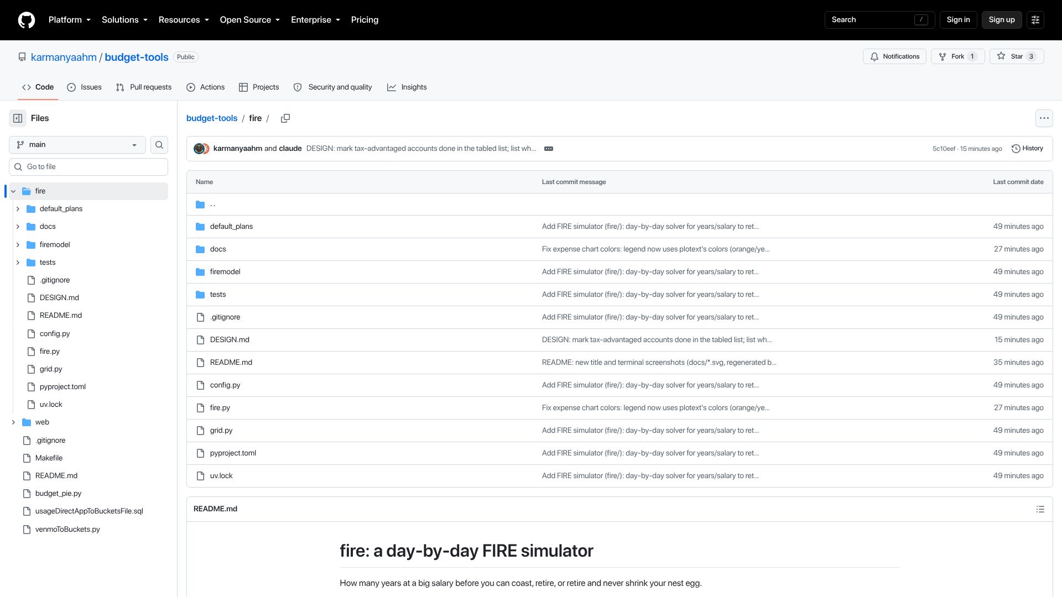This screenshot has height=597, width=1062.
Task: Click the karmanyaahm commit author avatar
Action: (199, 149)
